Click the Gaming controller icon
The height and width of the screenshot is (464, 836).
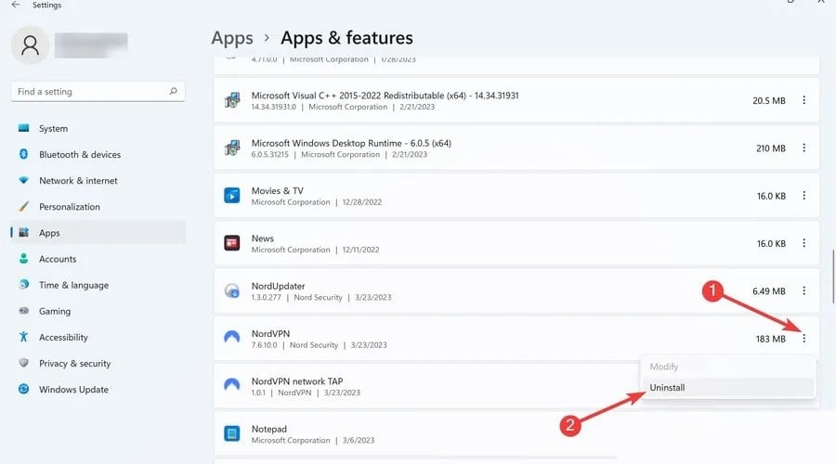(x=23, y=311)
